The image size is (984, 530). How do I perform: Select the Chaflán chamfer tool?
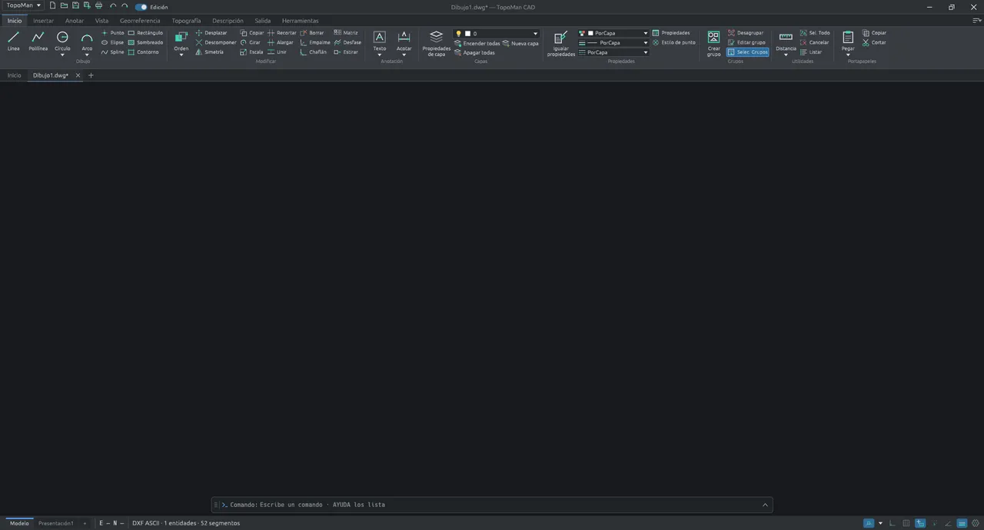coord(313,52)
